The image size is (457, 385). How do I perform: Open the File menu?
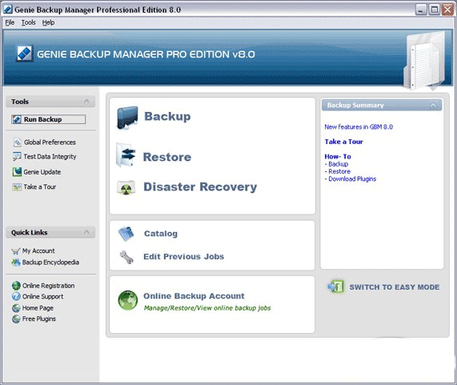(10, 22)
